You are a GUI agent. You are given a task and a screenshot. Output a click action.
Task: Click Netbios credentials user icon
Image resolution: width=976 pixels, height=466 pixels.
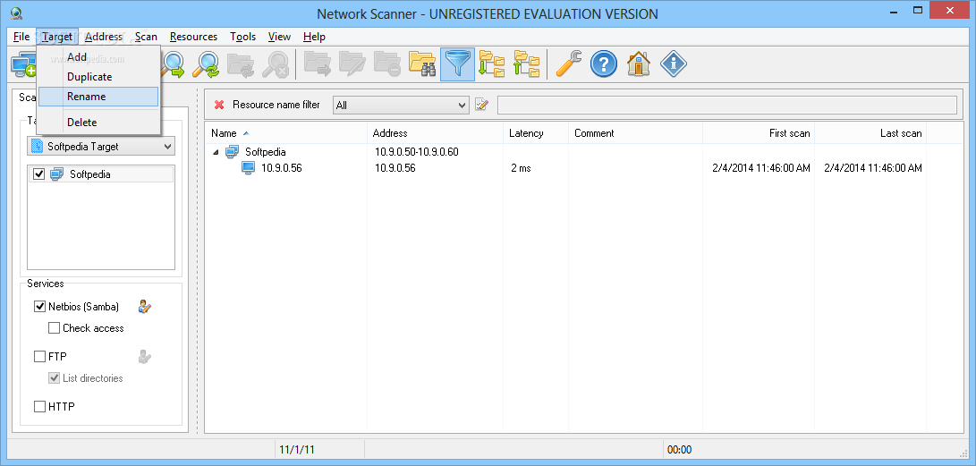(x=145, y=306)
